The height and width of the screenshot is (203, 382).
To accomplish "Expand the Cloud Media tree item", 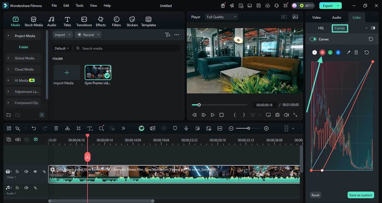I will click(8, 69).
